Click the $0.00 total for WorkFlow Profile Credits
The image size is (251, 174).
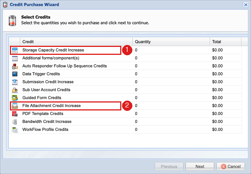[218, 130]
